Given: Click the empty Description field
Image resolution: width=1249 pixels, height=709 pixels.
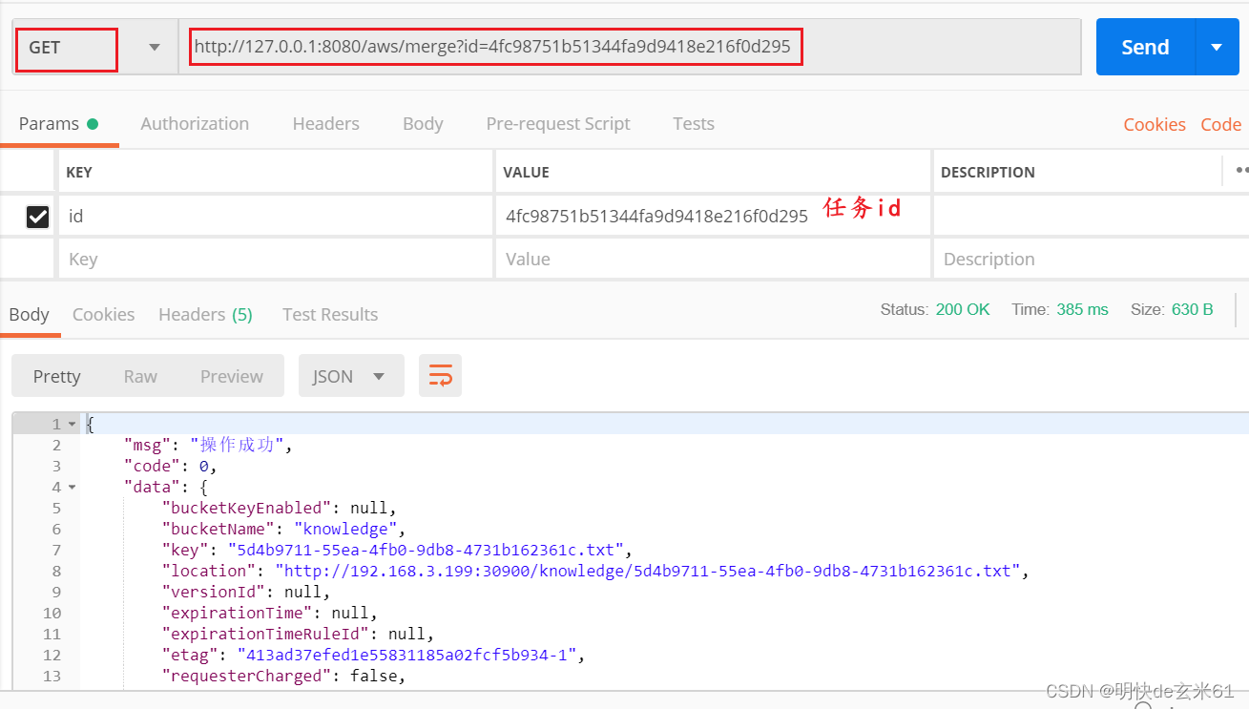Looking at the screenshot, I should pos(1091,260).
